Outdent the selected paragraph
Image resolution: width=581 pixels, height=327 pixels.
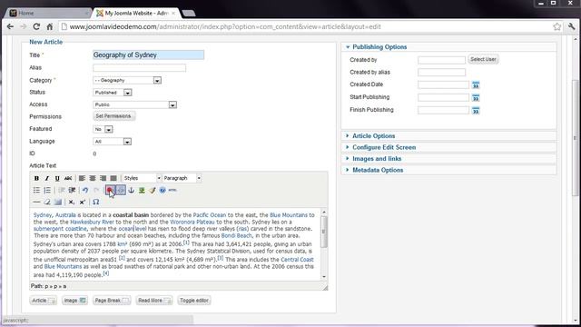pyautogui.click(x=62, y=190)
